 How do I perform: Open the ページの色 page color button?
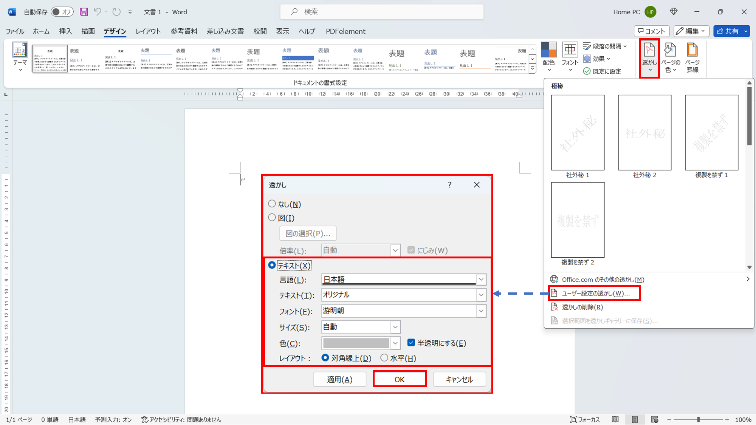670,58
